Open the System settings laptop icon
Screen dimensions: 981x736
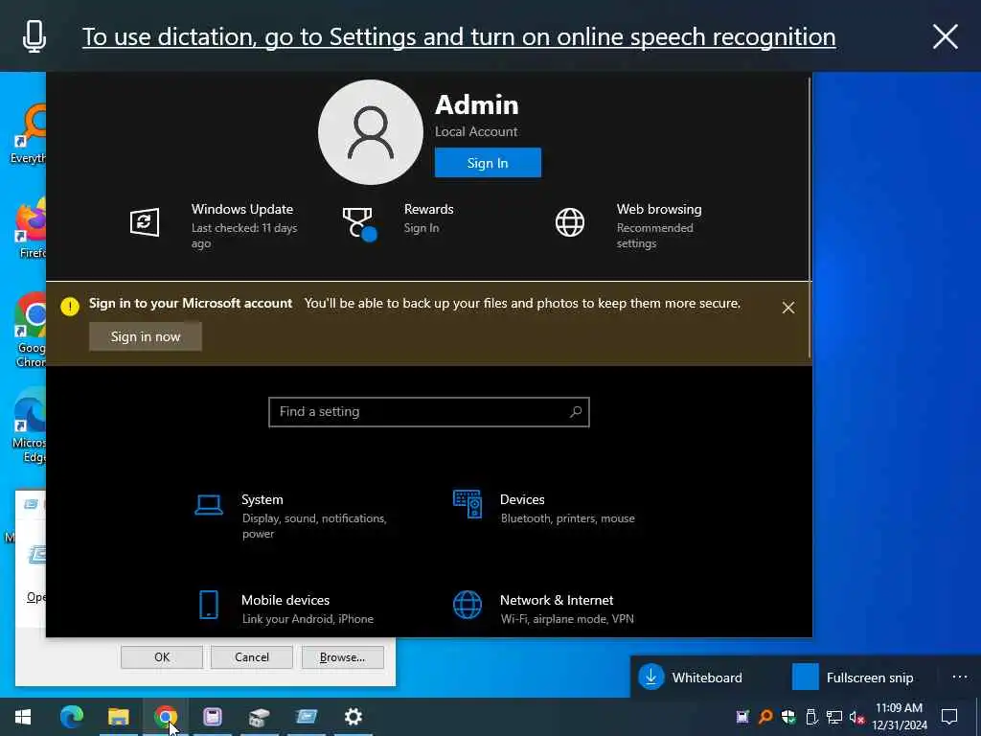(208, 504)
